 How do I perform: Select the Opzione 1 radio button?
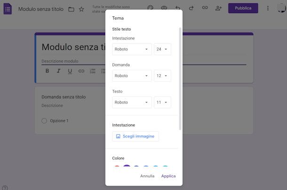pyautogui.click(x=44, y=121)
